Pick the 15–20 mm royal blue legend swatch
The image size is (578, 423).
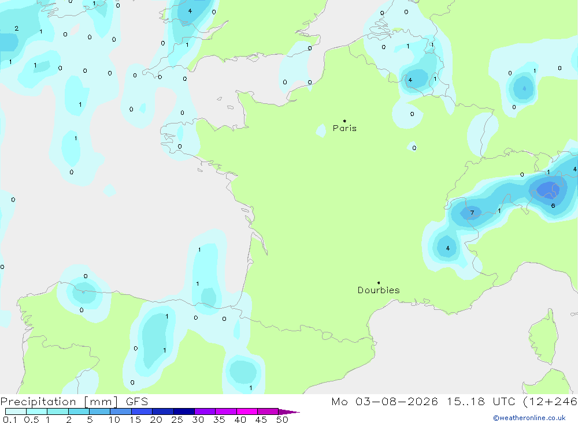coord(142,411)
